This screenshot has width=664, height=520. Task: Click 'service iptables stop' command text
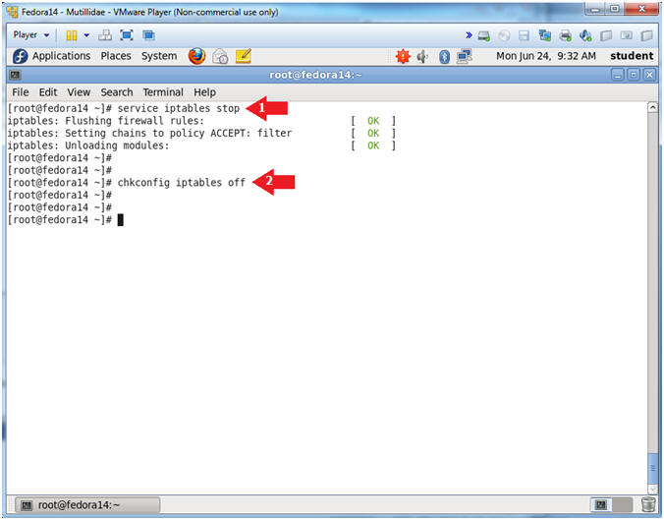[x=179, y=108]
